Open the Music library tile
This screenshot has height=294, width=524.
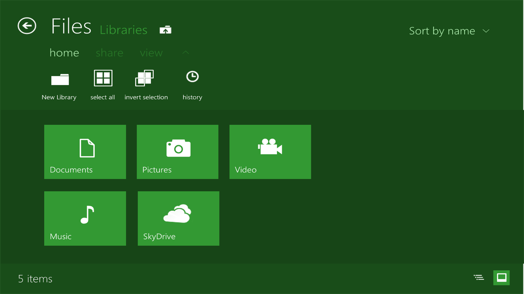coord(85,219)
